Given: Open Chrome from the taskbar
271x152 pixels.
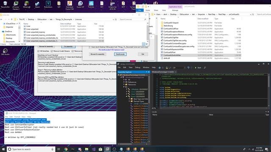Looking at the screenshot, I should [66, 149].
